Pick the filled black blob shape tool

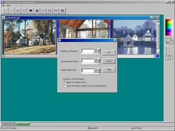coord(30,11)
